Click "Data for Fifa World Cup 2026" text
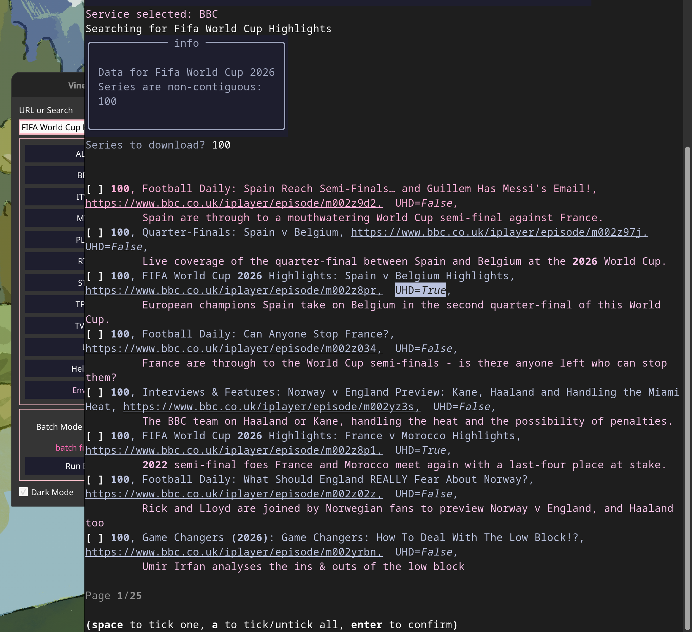Viewport: 692px width, 632px height. [x=186, y=72]
